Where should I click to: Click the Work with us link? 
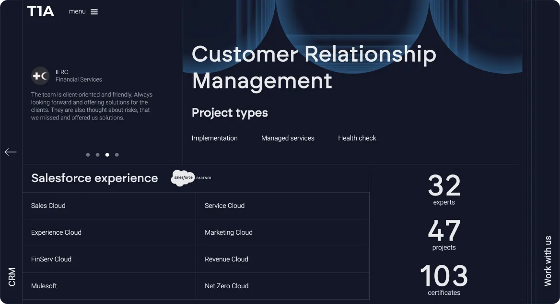[548, 261]
